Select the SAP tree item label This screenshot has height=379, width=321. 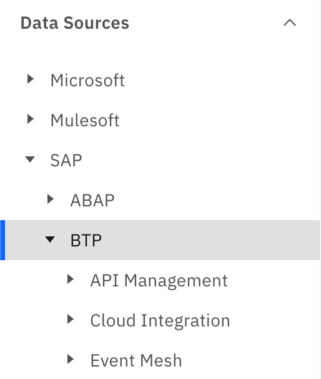tap(66, 160)
